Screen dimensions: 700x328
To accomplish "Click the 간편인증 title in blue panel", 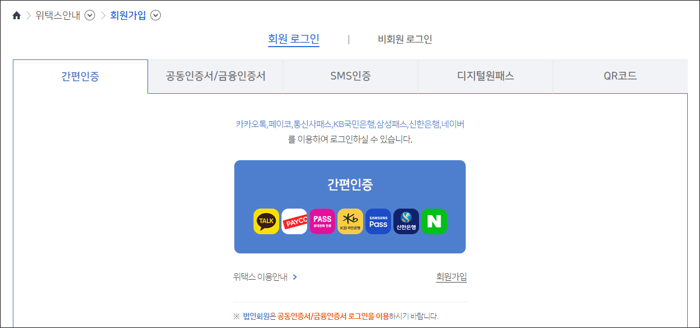I will click(x=350, y=185).
